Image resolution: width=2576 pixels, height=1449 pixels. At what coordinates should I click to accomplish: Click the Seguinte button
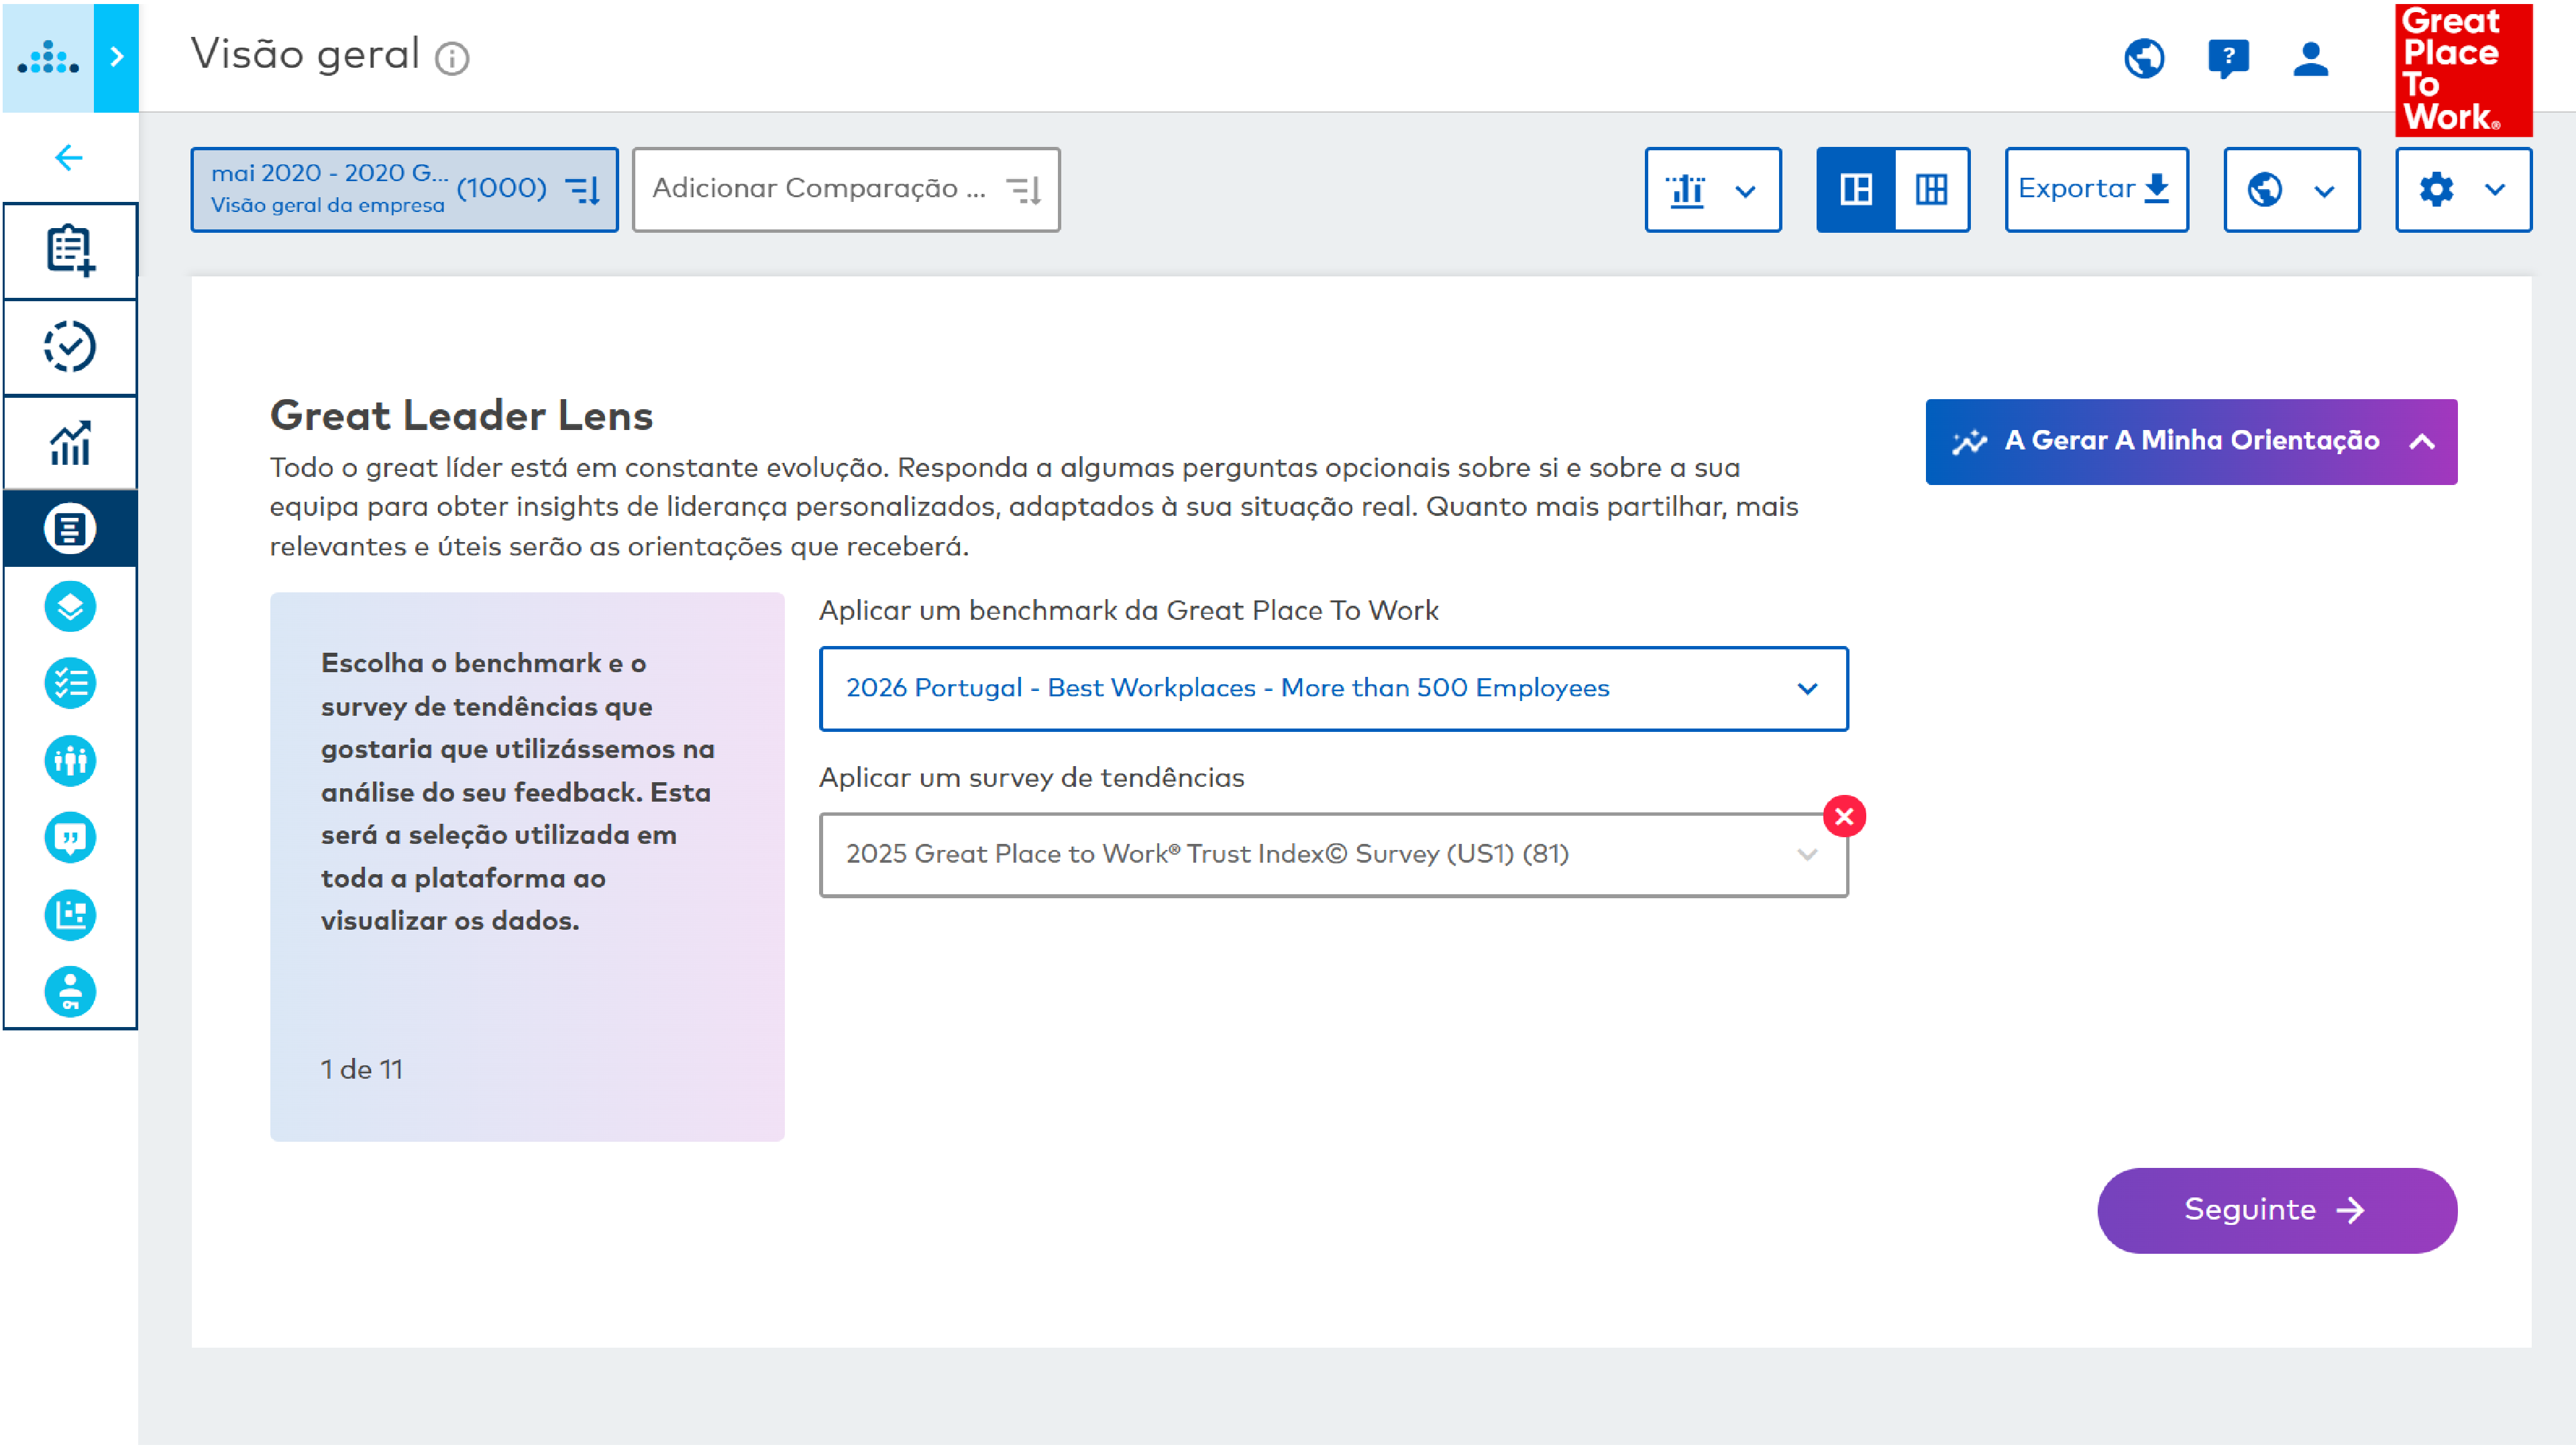(2276, 1210)
